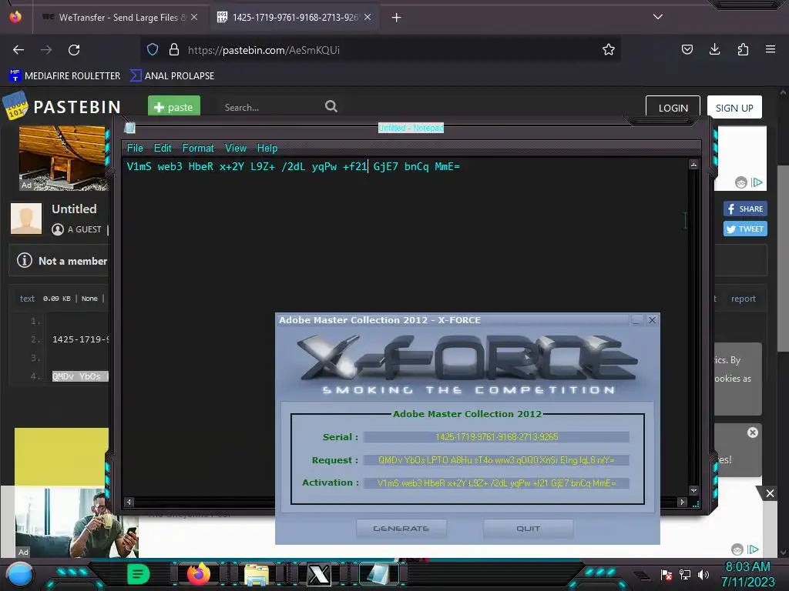Open the tracking protection shield icon

click(153, 50)
